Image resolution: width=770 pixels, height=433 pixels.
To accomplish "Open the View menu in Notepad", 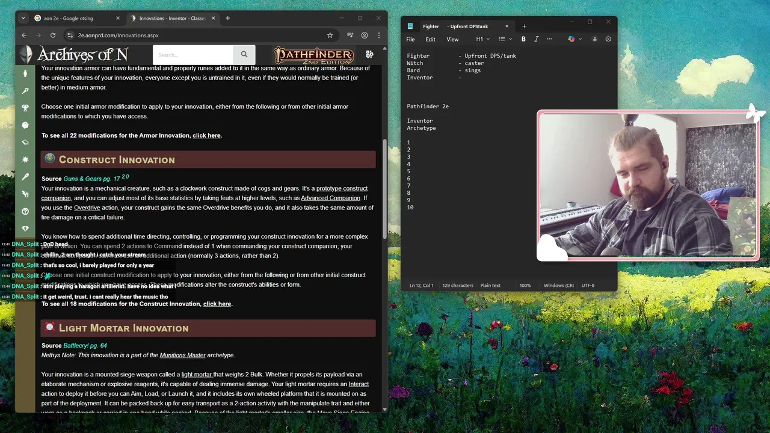I will point(452,39).
